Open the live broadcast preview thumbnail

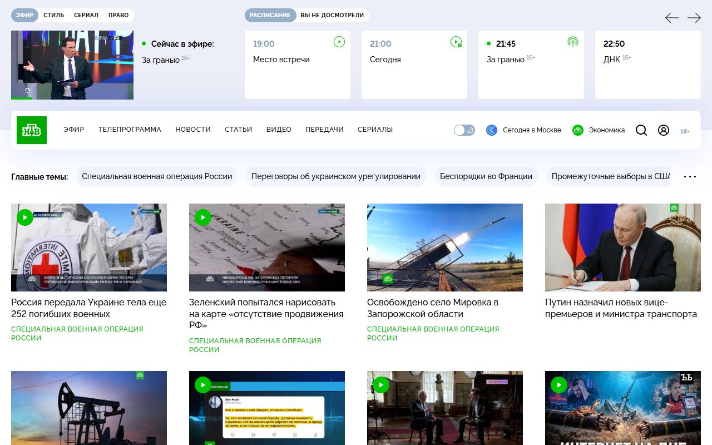tap(72, 65)
